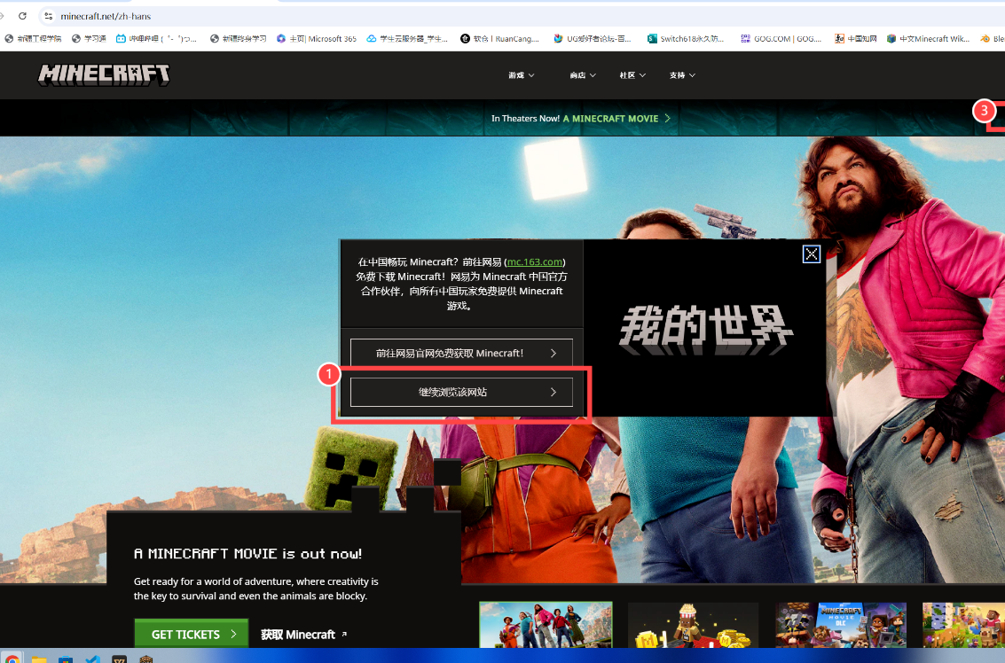Open Microsoft Store from the taskbar
Viewport: 1005px width, 663px height.
tap(66, 659)
